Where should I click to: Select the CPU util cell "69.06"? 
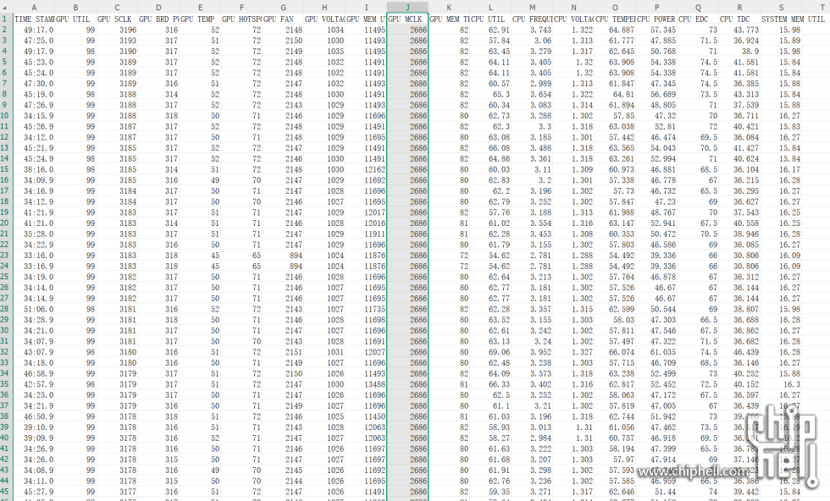point(490,352)
